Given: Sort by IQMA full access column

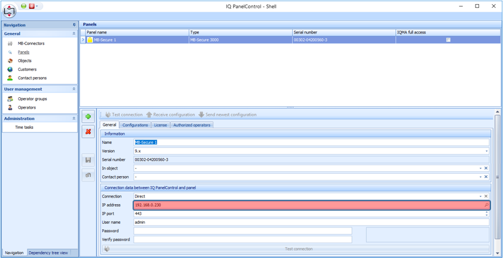Looking at the screenshot, I should coord(448,32).
